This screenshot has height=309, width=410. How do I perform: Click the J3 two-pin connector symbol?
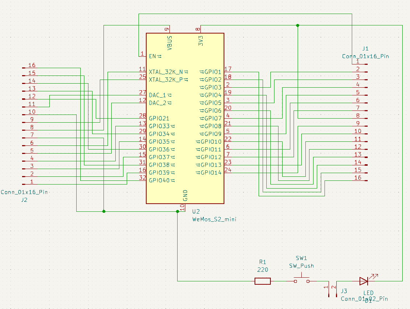point(333,290)
